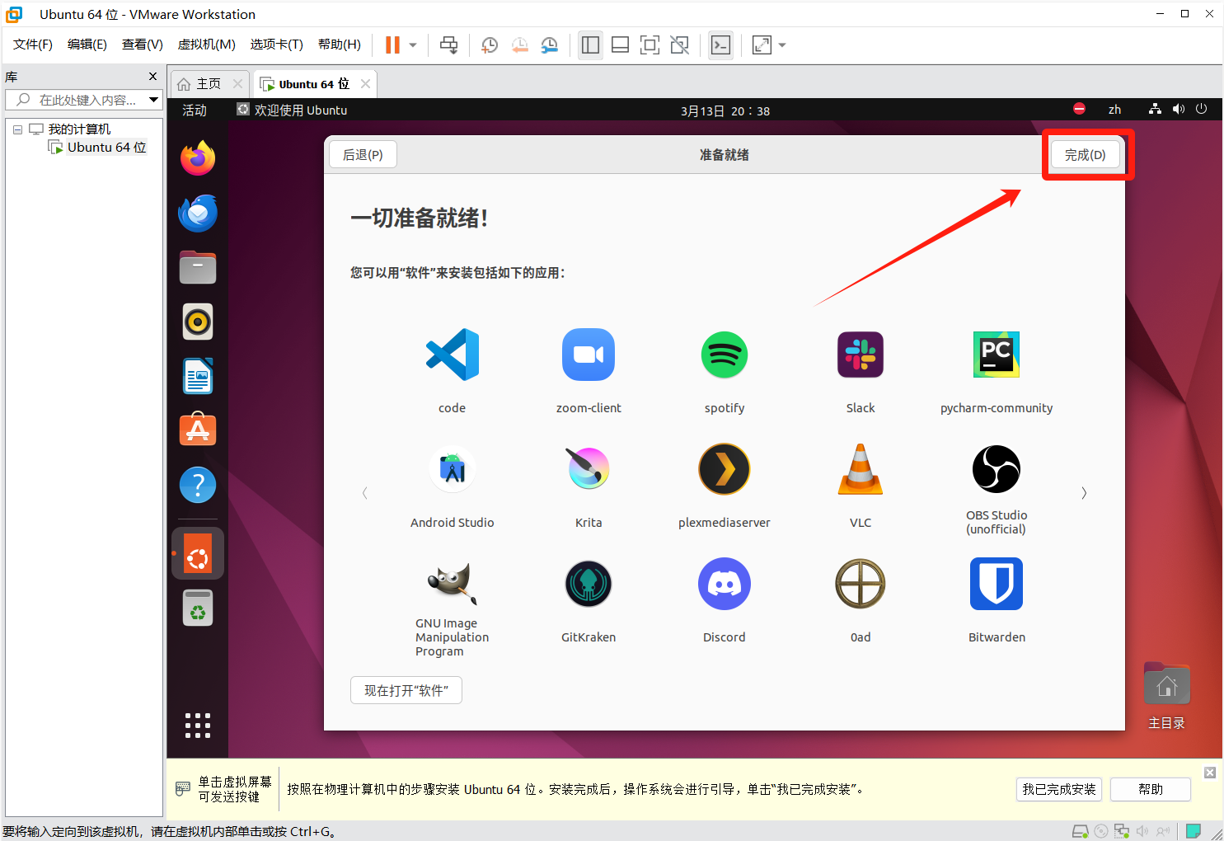
Task: Enter full screen mode icon
Action: 650,45
